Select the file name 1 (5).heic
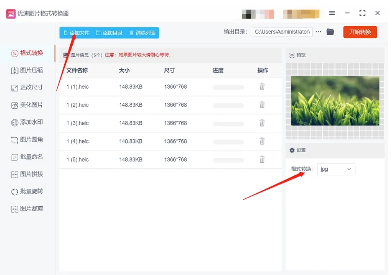The width and height of the screenshot is (391, 275). coord(78,160)
